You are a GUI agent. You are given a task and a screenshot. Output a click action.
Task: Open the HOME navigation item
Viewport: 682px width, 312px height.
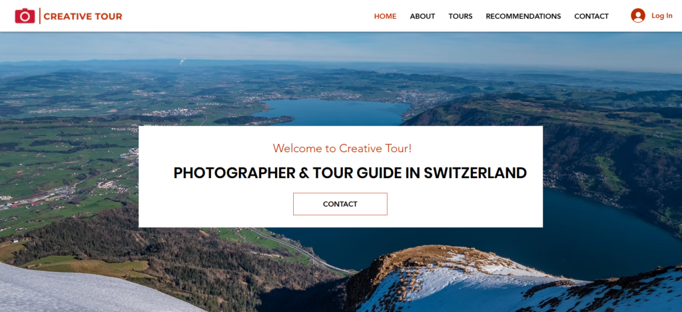(x=385, y=16)
